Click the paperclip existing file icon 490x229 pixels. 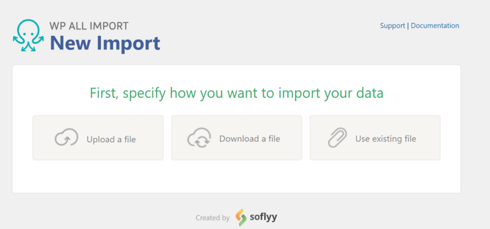coord(337,138)
